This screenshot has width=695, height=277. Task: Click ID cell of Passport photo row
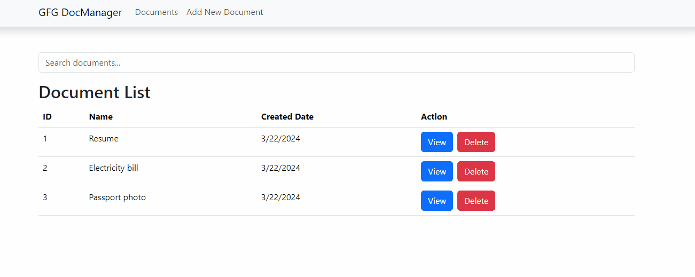(x=45, y=197)
